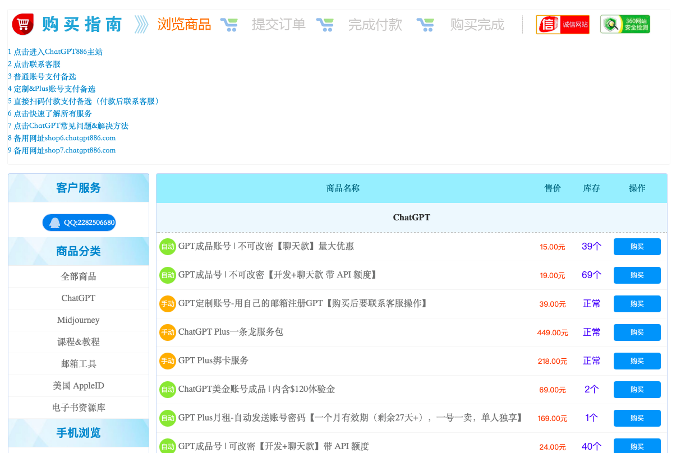Click 购买 button for ChatGPT Plus一条龙服务包
Viewport: 690px width, 453px height.
tap(637, 332)
